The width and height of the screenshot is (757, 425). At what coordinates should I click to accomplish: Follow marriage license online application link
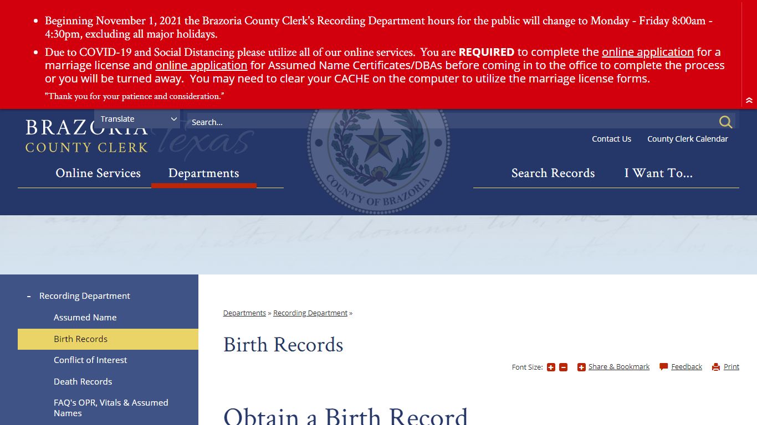(648, 52)
